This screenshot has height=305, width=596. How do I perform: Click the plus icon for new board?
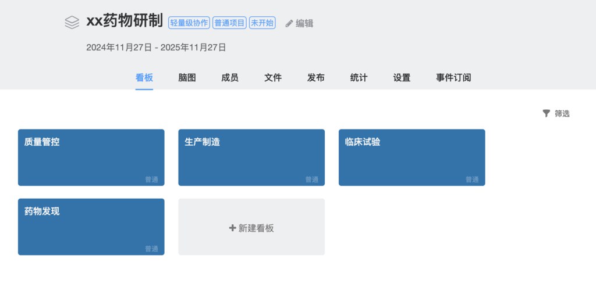[233, 228]
